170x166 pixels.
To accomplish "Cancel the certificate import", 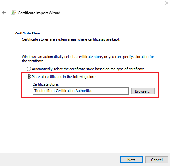I will (x=156, y=160).
